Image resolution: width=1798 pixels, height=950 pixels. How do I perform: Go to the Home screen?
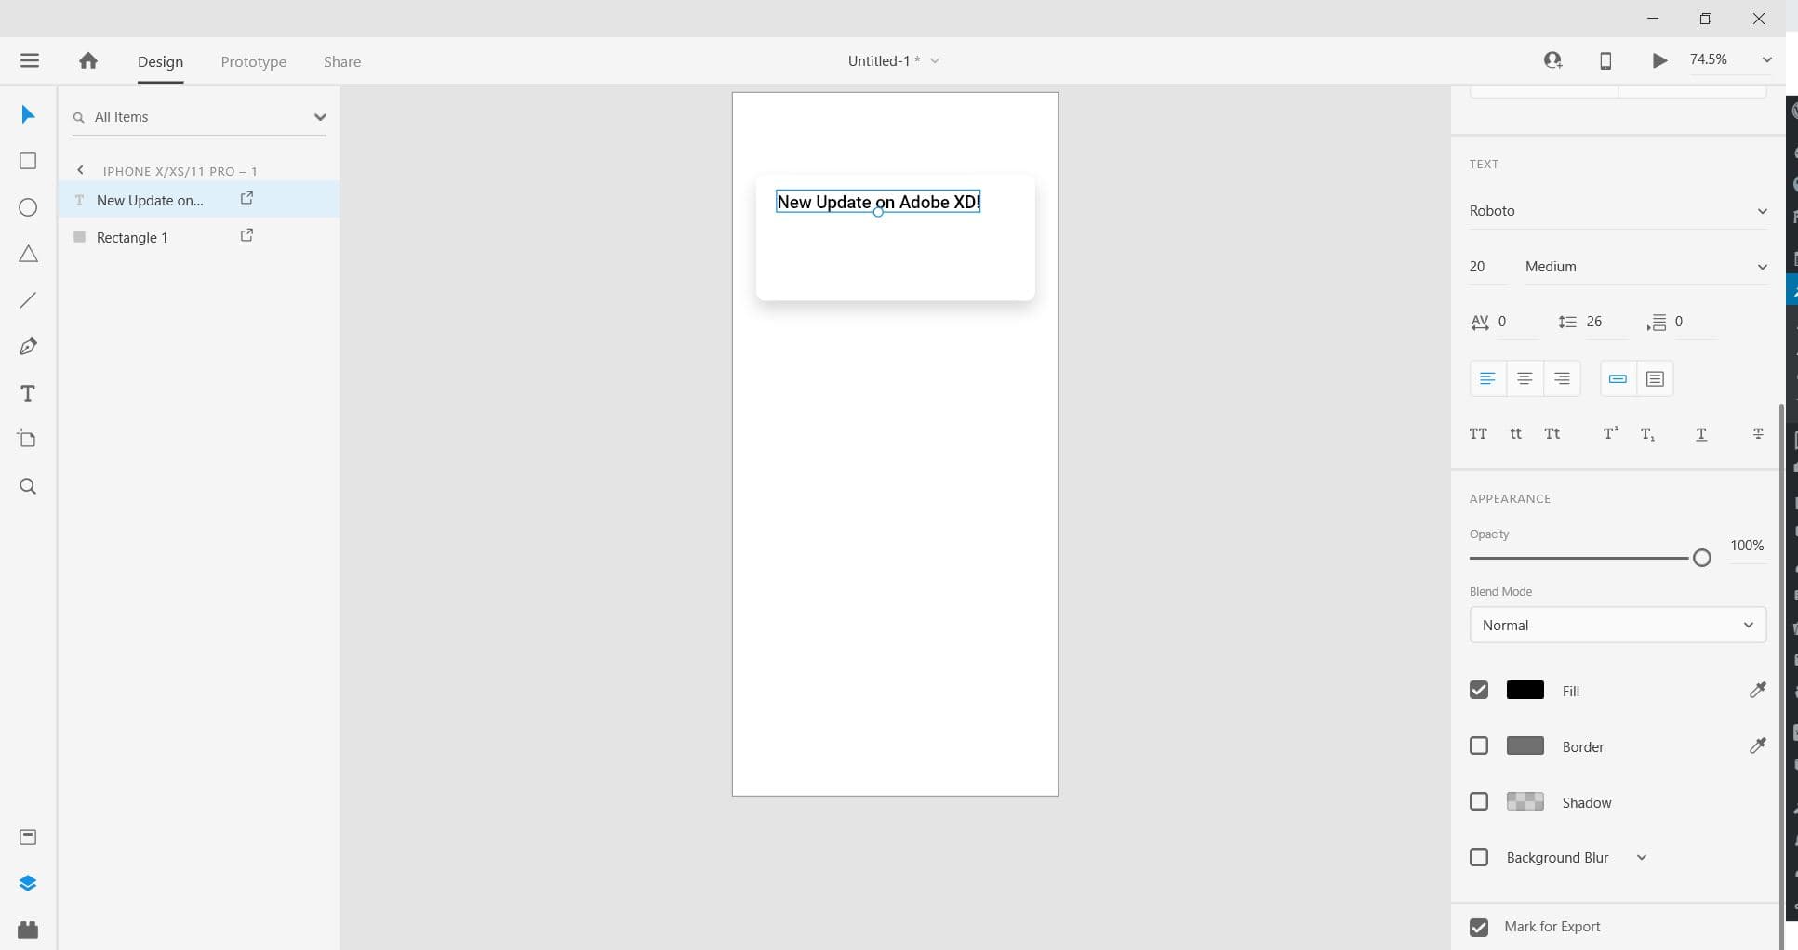tap(88, 60)
